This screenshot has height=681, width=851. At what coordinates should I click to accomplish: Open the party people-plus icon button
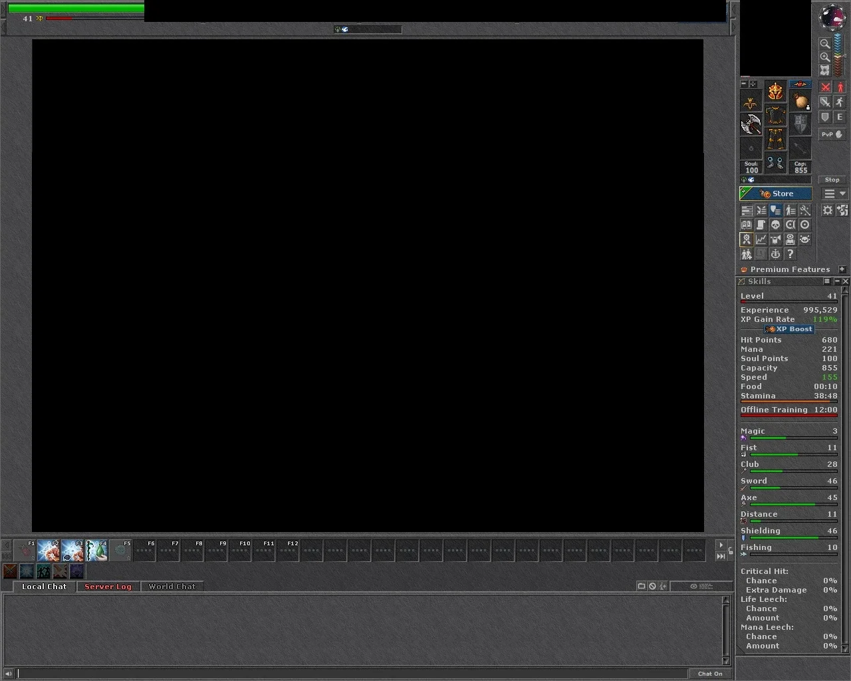tap(746, 254)
